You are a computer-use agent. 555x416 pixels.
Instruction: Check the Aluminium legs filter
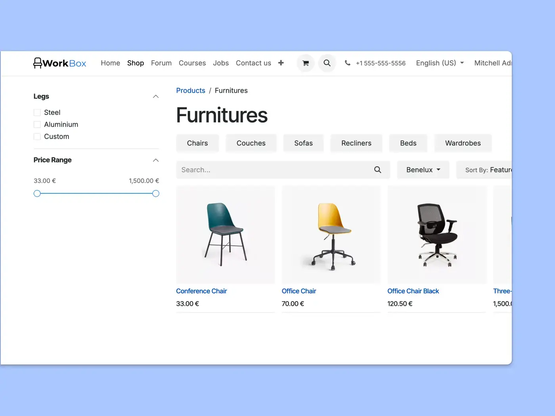tap(37, 124)
